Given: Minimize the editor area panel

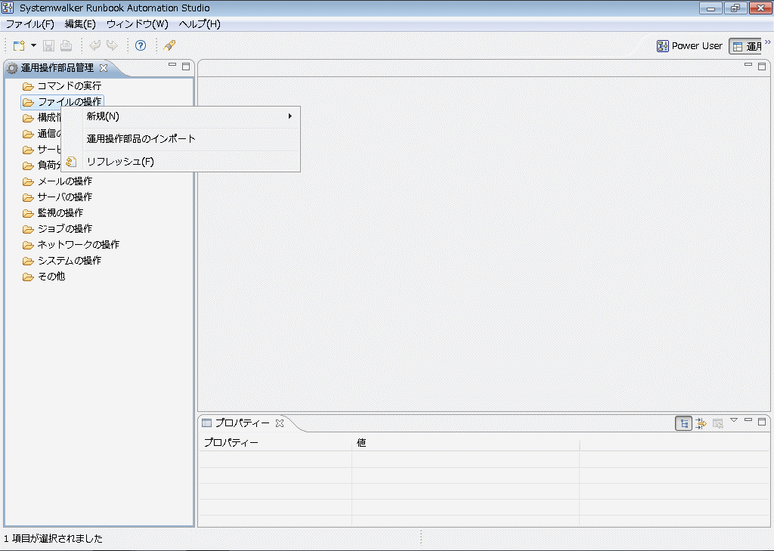Looking at the screenshot, I should 748,65.
